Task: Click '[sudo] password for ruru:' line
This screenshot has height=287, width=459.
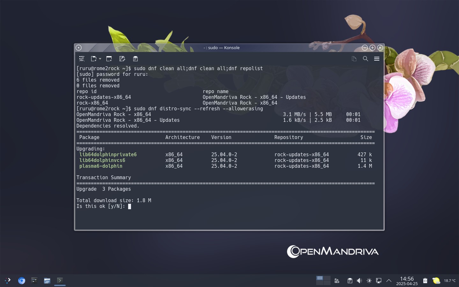Action: coord(112,74)
